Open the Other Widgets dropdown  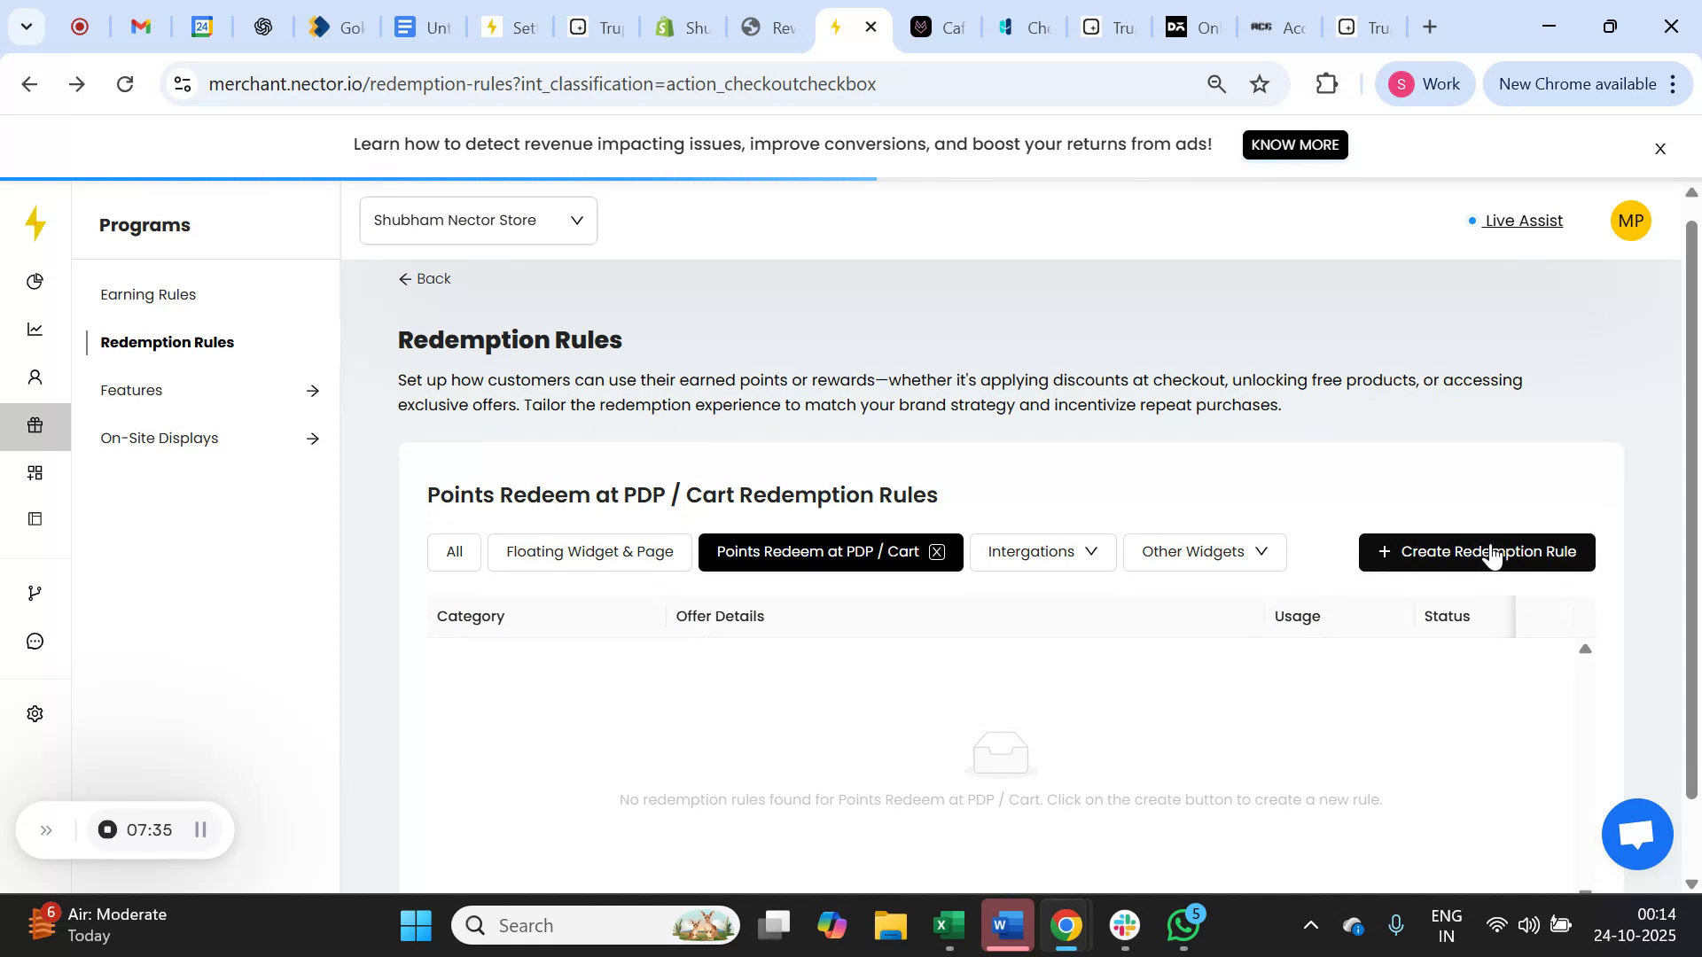point(1204,551)
